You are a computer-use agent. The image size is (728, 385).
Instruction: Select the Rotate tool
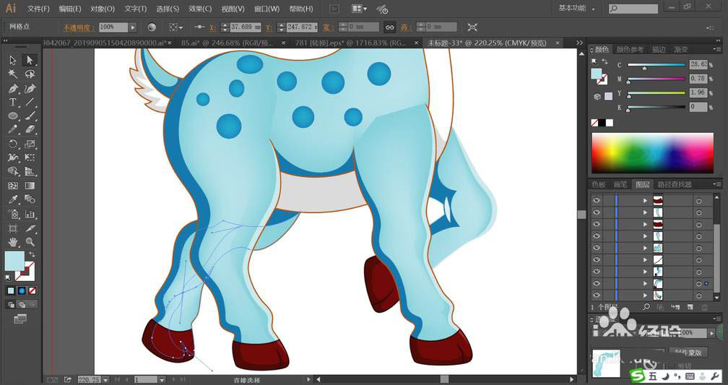12,144
